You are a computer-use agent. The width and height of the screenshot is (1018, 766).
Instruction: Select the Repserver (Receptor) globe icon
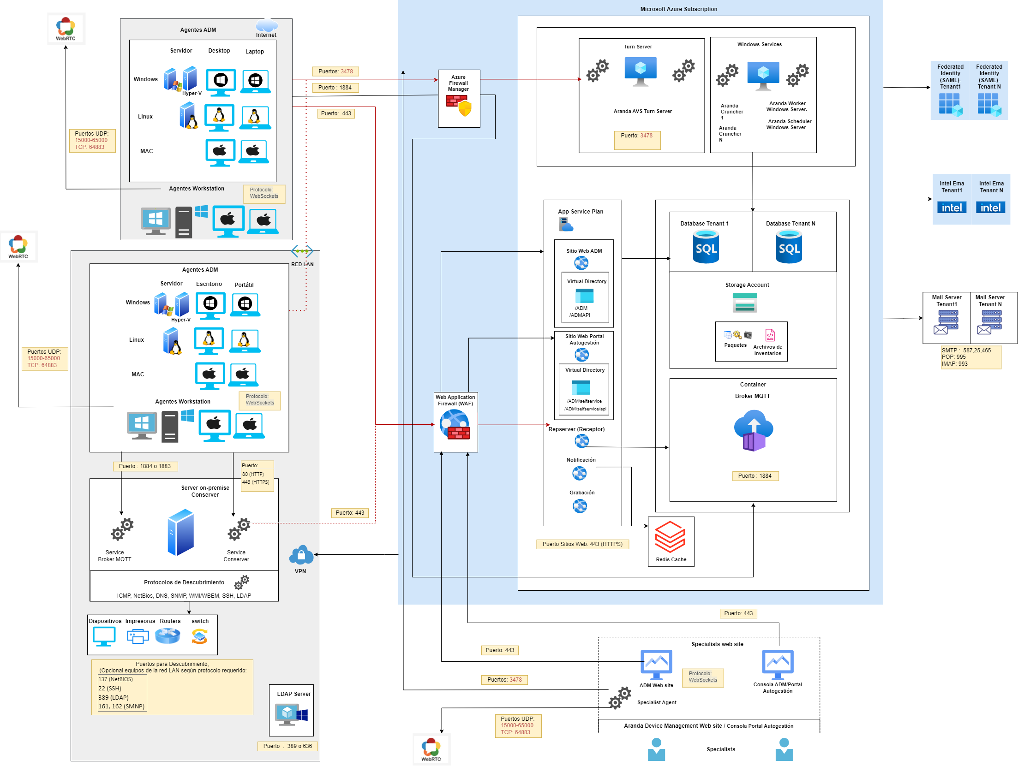click(x=581, y=441)
